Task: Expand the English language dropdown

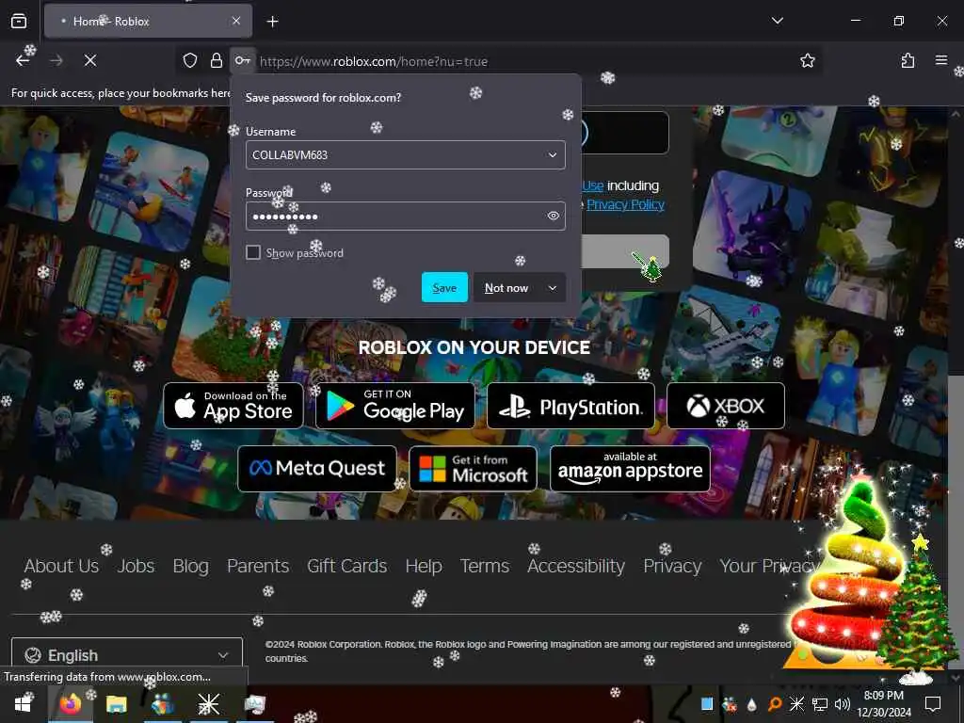Action: [127, 655]
